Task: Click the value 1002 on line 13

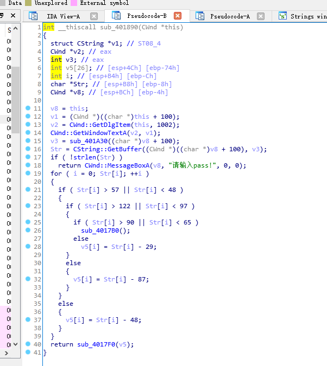Action: pos(165,125)
